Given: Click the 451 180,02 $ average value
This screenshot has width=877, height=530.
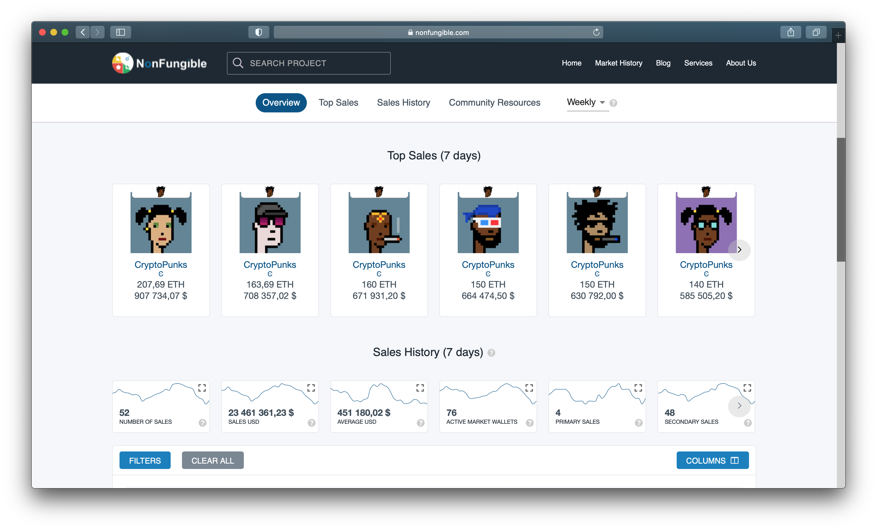Looking at the screenshot, I should point(364,412).
